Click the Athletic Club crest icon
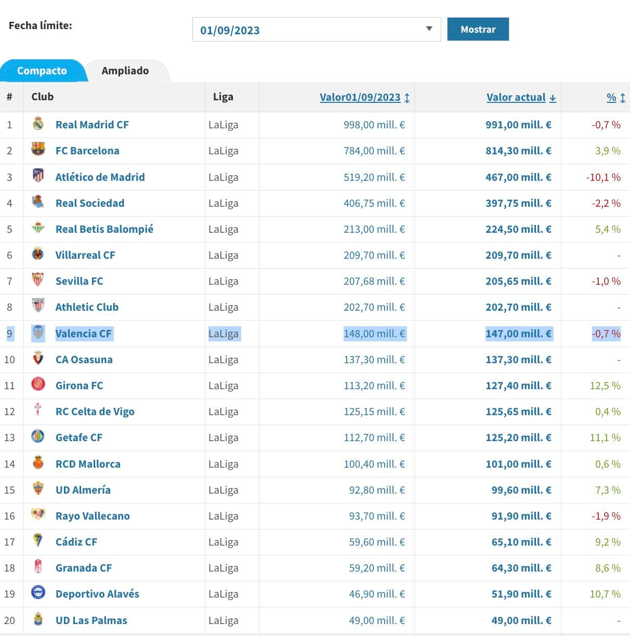630x636 pixels. 38,306
